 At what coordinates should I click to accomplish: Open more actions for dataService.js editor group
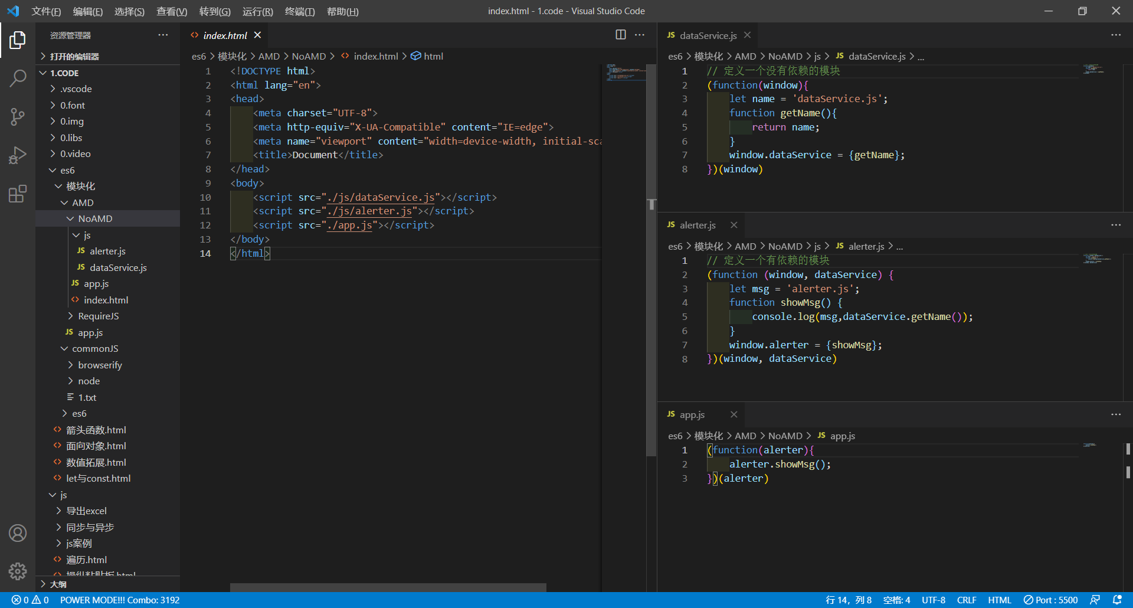[1116, 35]
